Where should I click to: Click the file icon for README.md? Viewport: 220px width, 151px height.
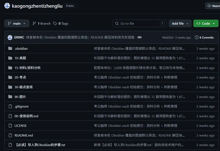tap(10, 135)
